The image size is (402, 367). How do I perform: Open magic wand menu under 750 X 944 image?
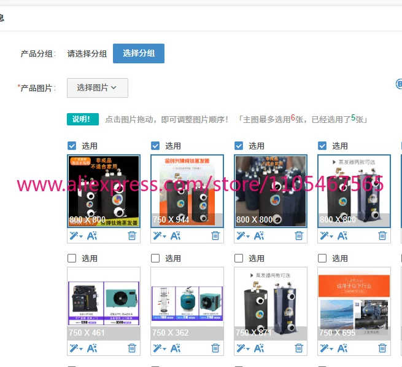(160, 235)
